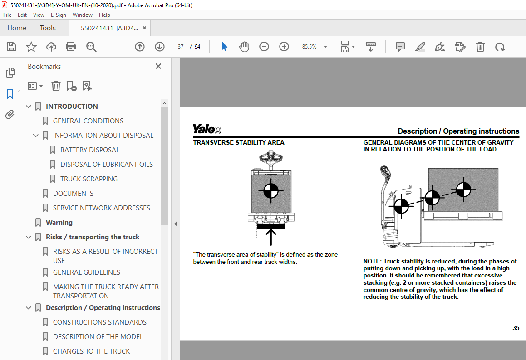Image resolution: width=526 pixels, height=360 pixels.
Task: Print the document with the printer icon
Action: click(x=71, y=47)
